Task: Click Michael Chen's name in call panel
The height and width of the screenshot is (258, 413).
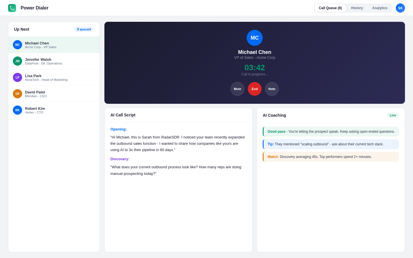Action: pyautogui.click(x=255, y=52)
